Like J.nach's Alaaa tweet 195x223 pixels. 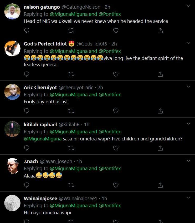(x=116, y=185)
